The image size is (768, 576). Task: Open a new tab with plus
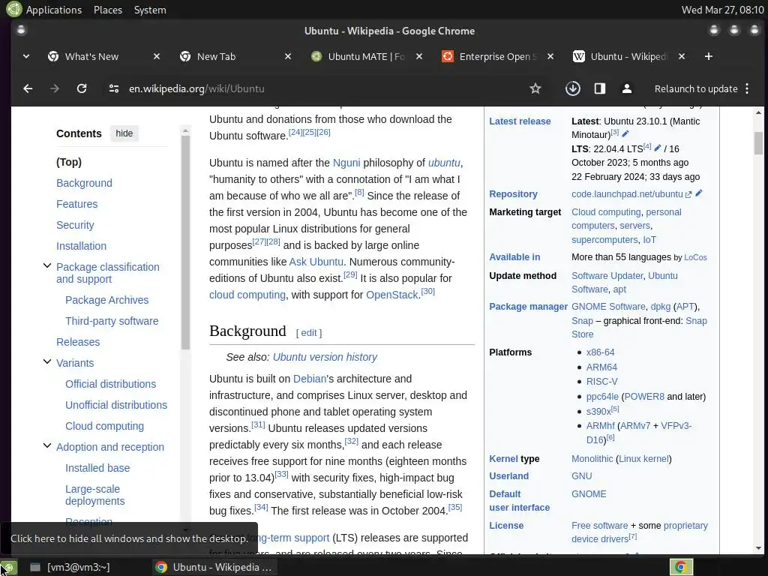tap(708, 56)
